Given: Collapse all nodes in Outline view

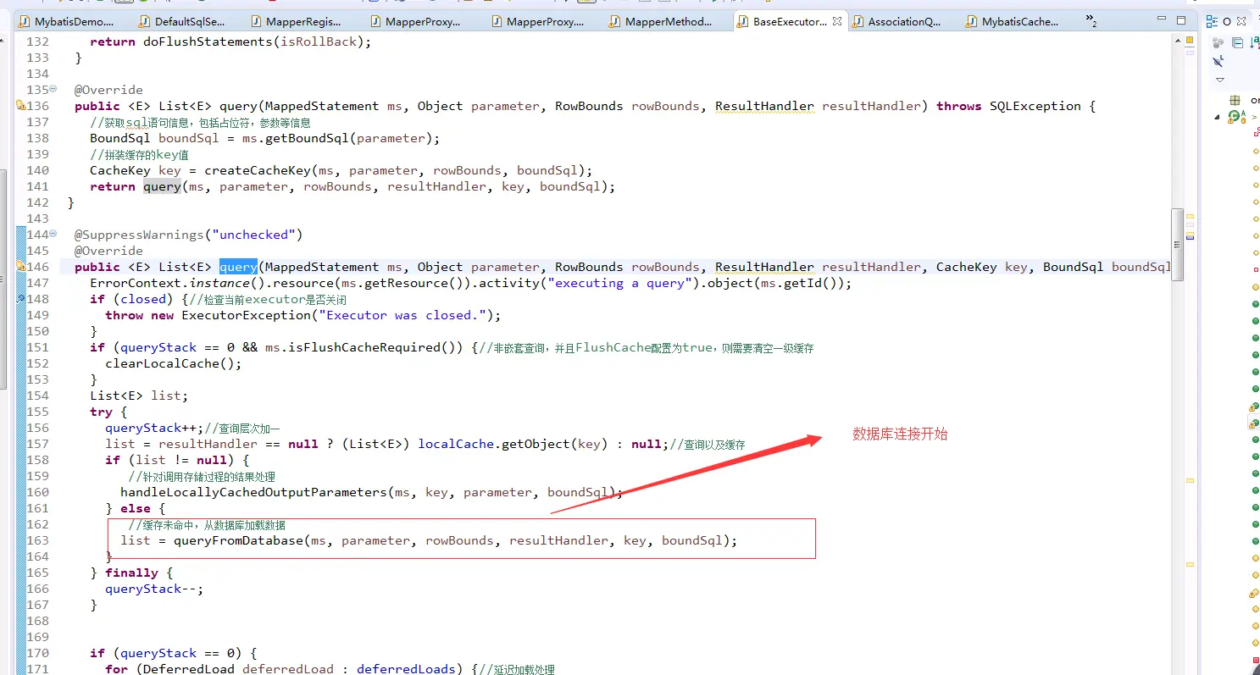Looking at the screenshot, I should pyautogui.click(x=1238, y=42).
